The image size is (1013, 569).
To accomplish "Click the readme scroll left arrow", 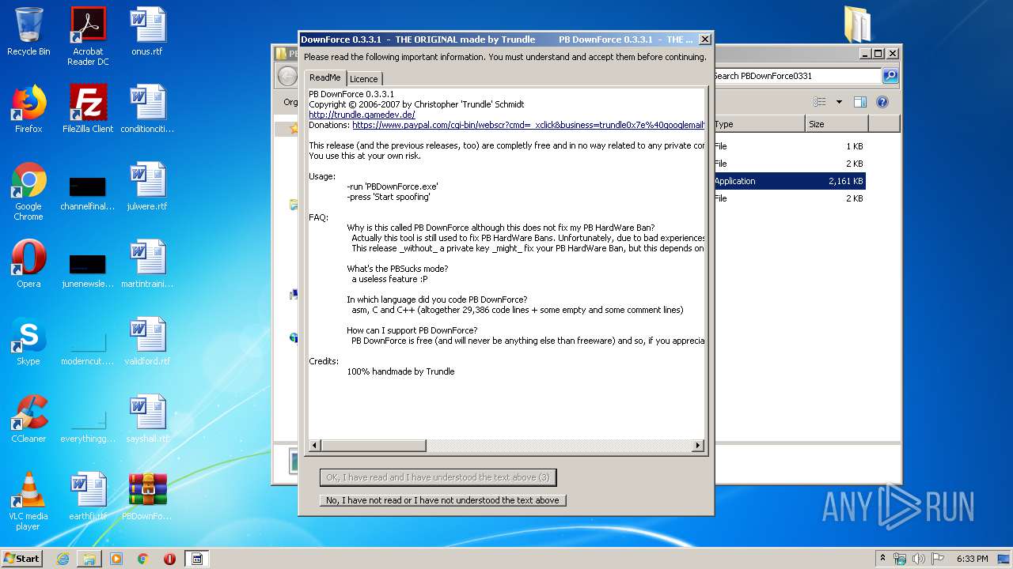I will (x=314, y=446).
